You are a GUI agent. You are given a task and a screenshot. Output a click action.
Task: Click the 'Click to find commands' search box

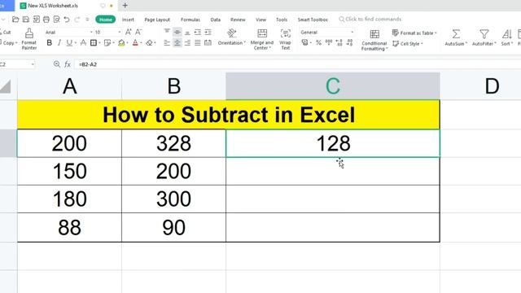370,20
